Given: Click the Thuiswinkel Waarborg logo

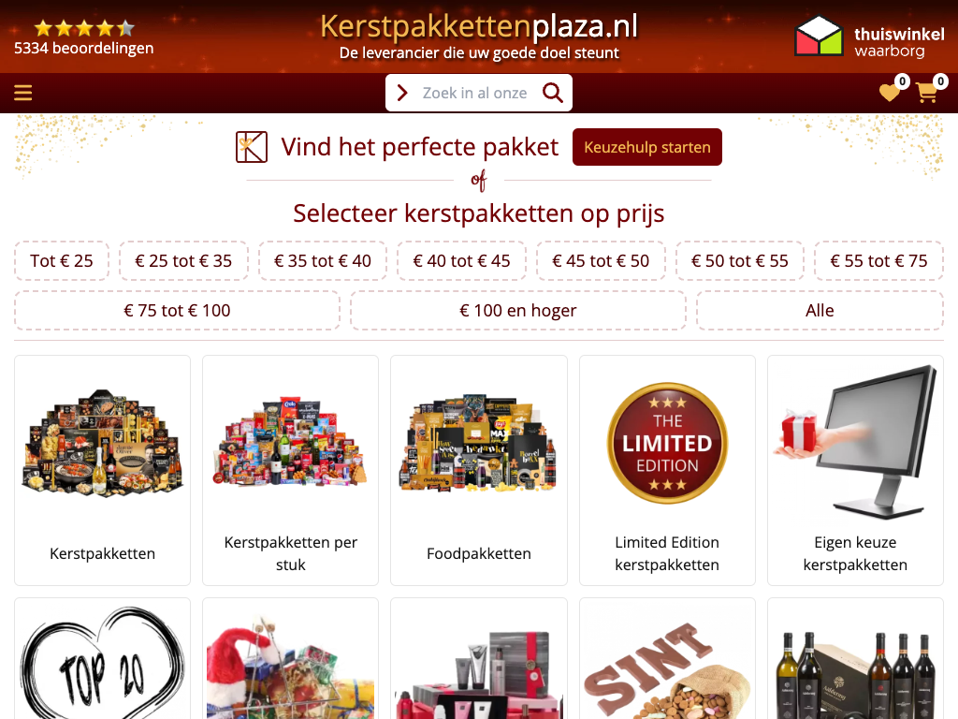Looking at the screenshot, I should click(x=869, y=37).
